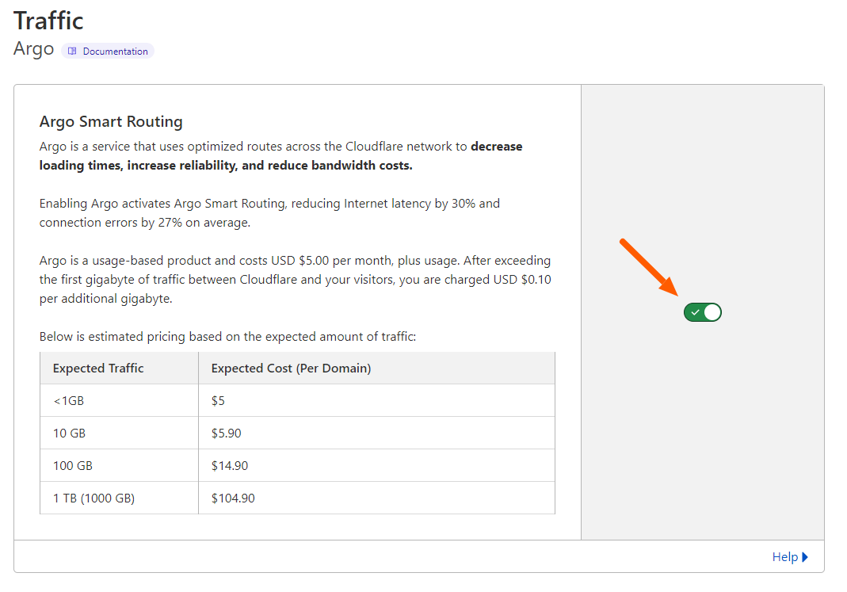Select the Argo Smart Routing title
847x592 pixels.
(x=111, y=121)
